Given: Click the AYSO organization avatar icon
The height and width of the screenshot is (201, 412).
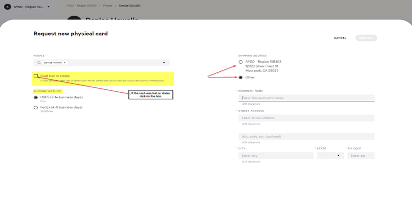Looking at the screenshot, I should click(8, 7).
